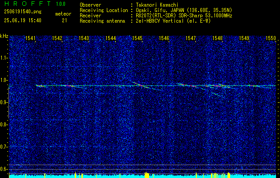Click the 0.6 kHz frequency label
280x178 pixels.
click(4, 169)
